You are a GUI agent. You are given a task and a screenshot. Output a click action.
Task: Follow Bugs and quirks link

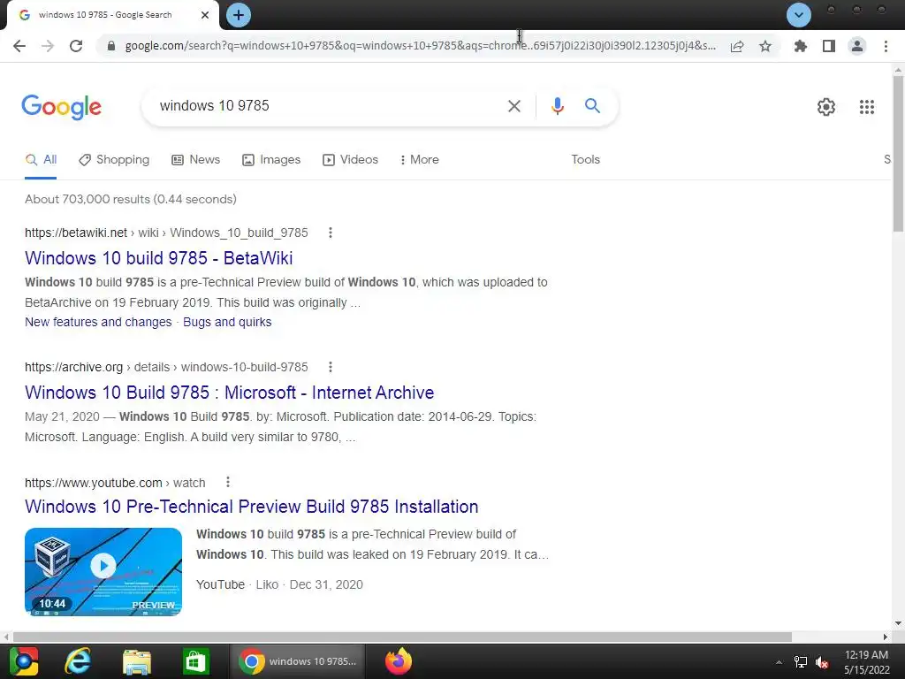(x=227, y=322)
